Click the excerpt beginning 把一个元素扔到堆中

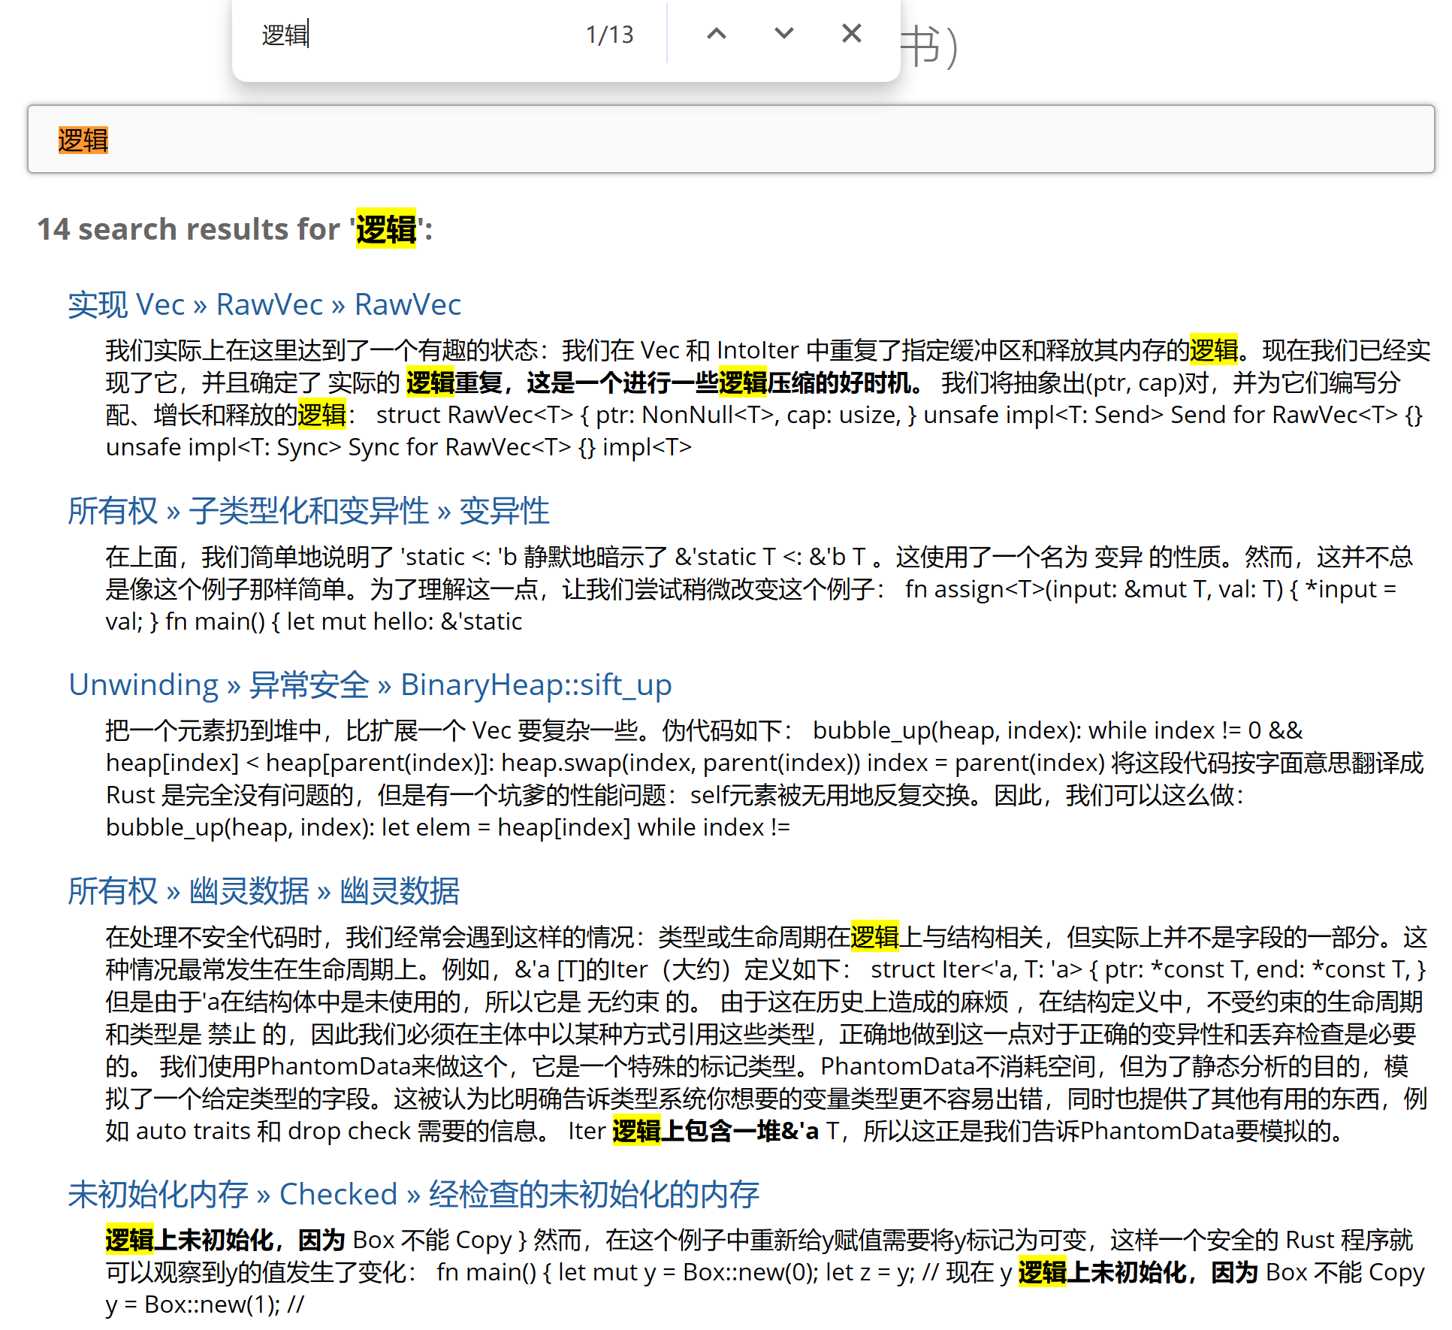[x=765, y=778]
